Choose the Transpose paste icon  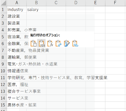(58, 43)
